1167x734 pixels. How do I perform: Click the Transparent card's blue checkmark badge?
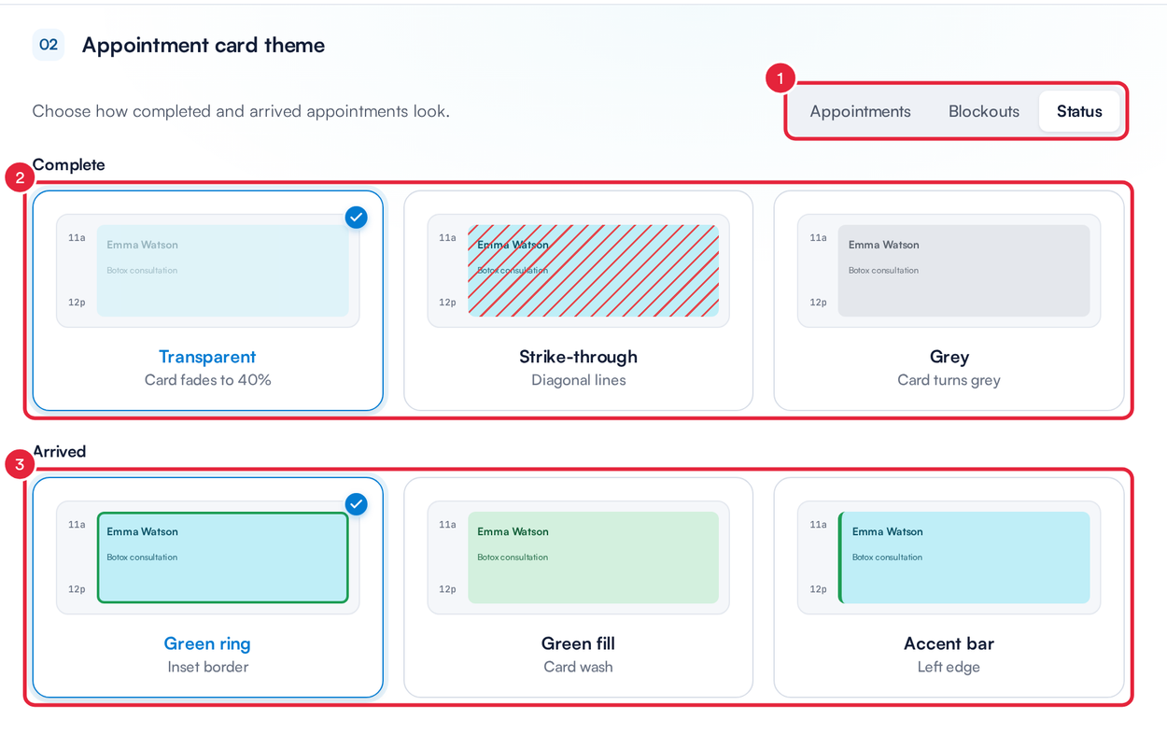[356, 218]
